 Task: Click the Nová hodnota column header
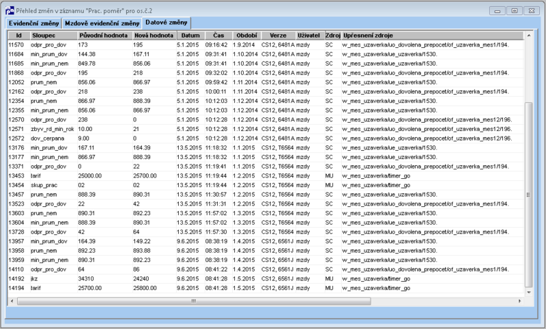tap(155, 35)
